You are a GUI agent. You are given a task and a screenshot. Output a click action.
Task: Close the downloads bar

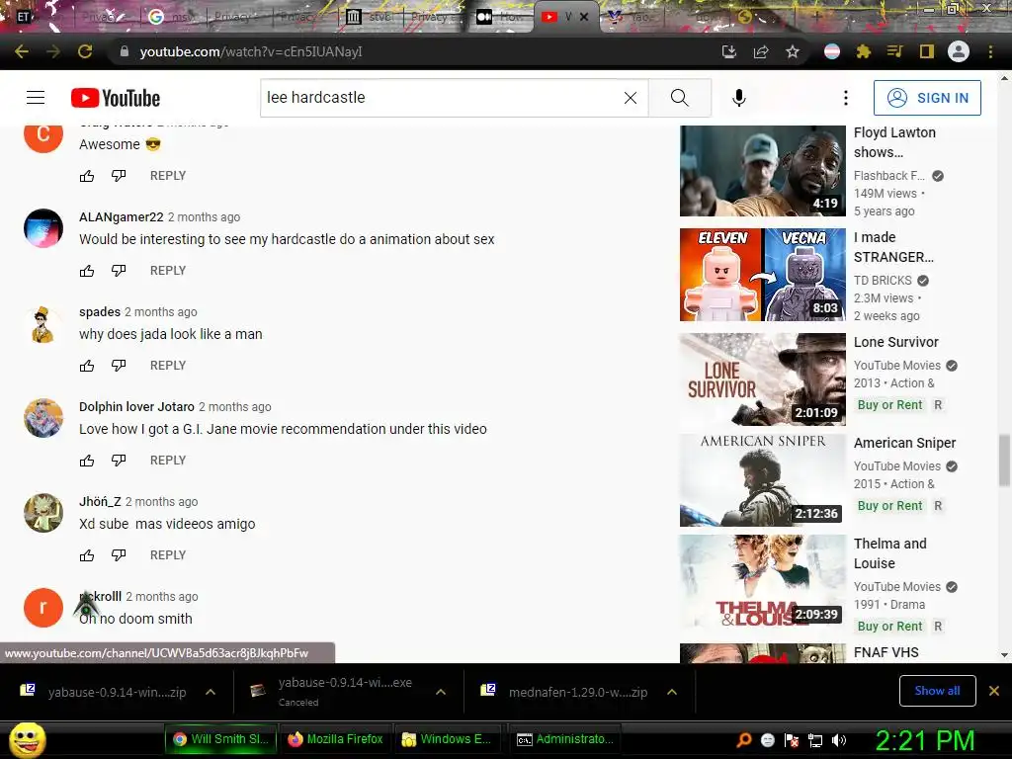tap(994, 691)
